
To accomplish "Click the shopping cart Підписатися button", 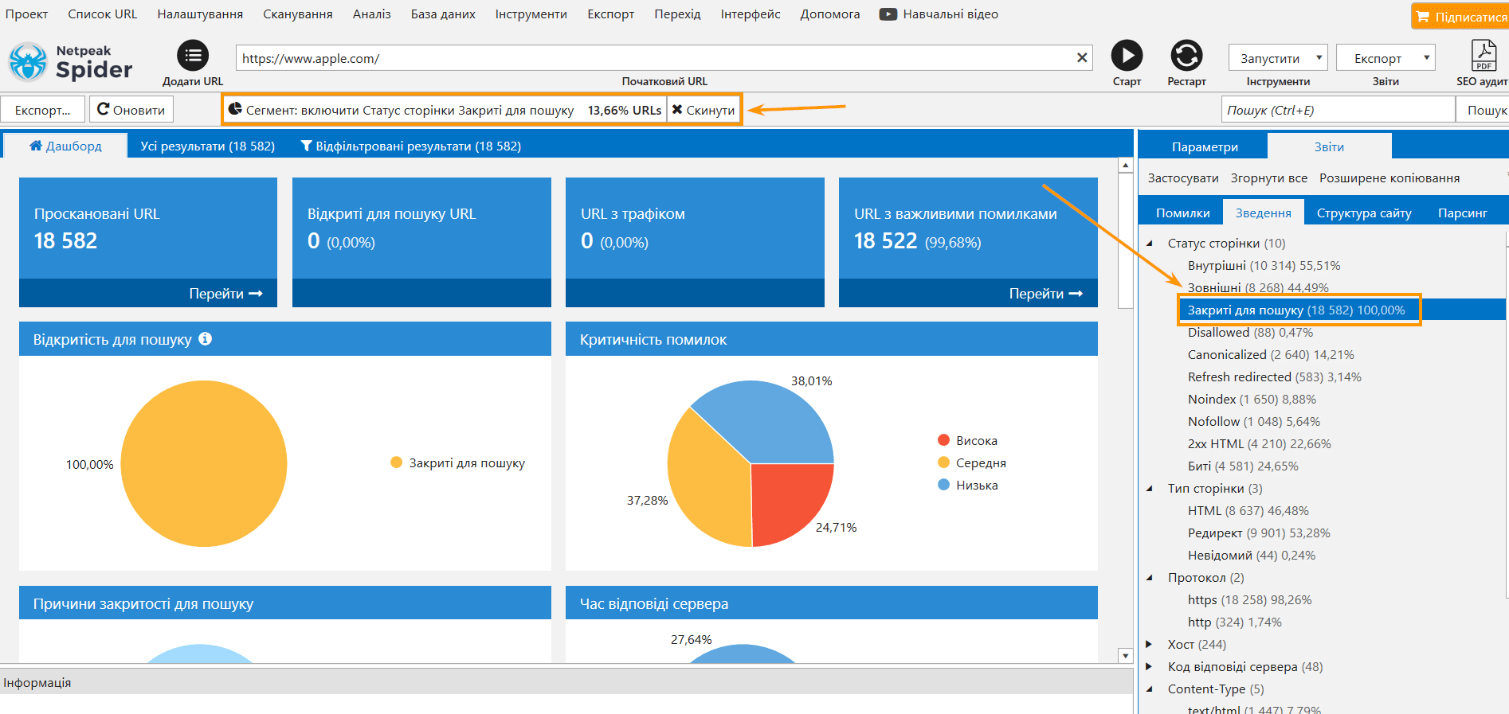I will click(x=1460, y=17).
